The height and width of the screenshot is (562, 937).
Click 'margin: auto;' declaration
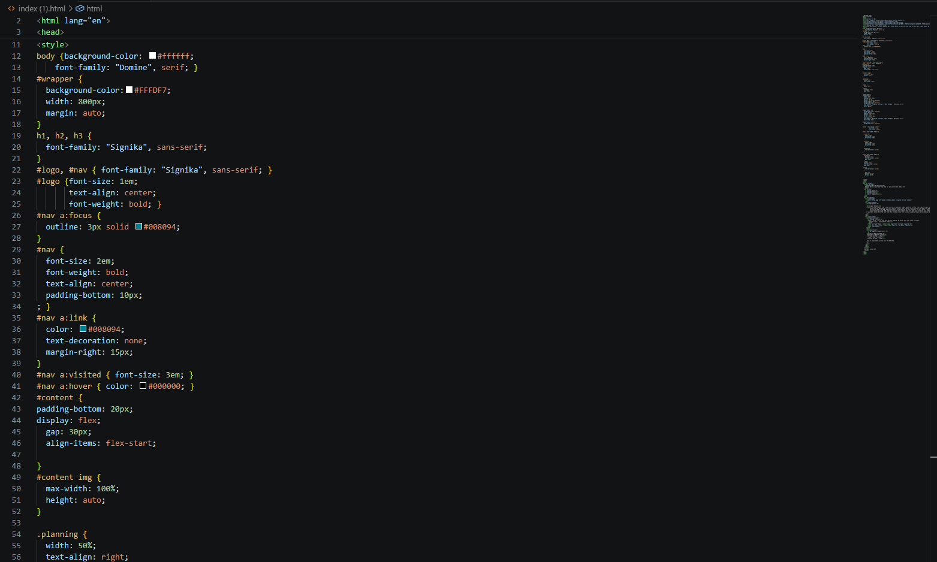tap(76, 113)
